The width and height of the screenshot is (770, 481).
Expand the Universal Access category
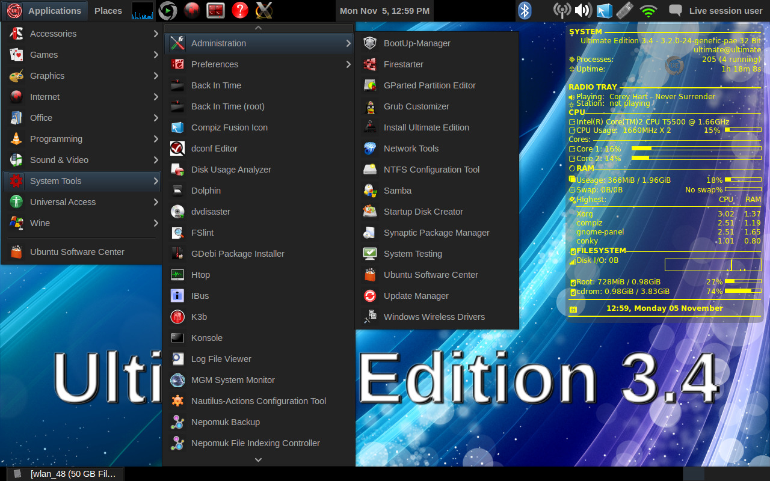pyautogui.click(x=82, y=202)
